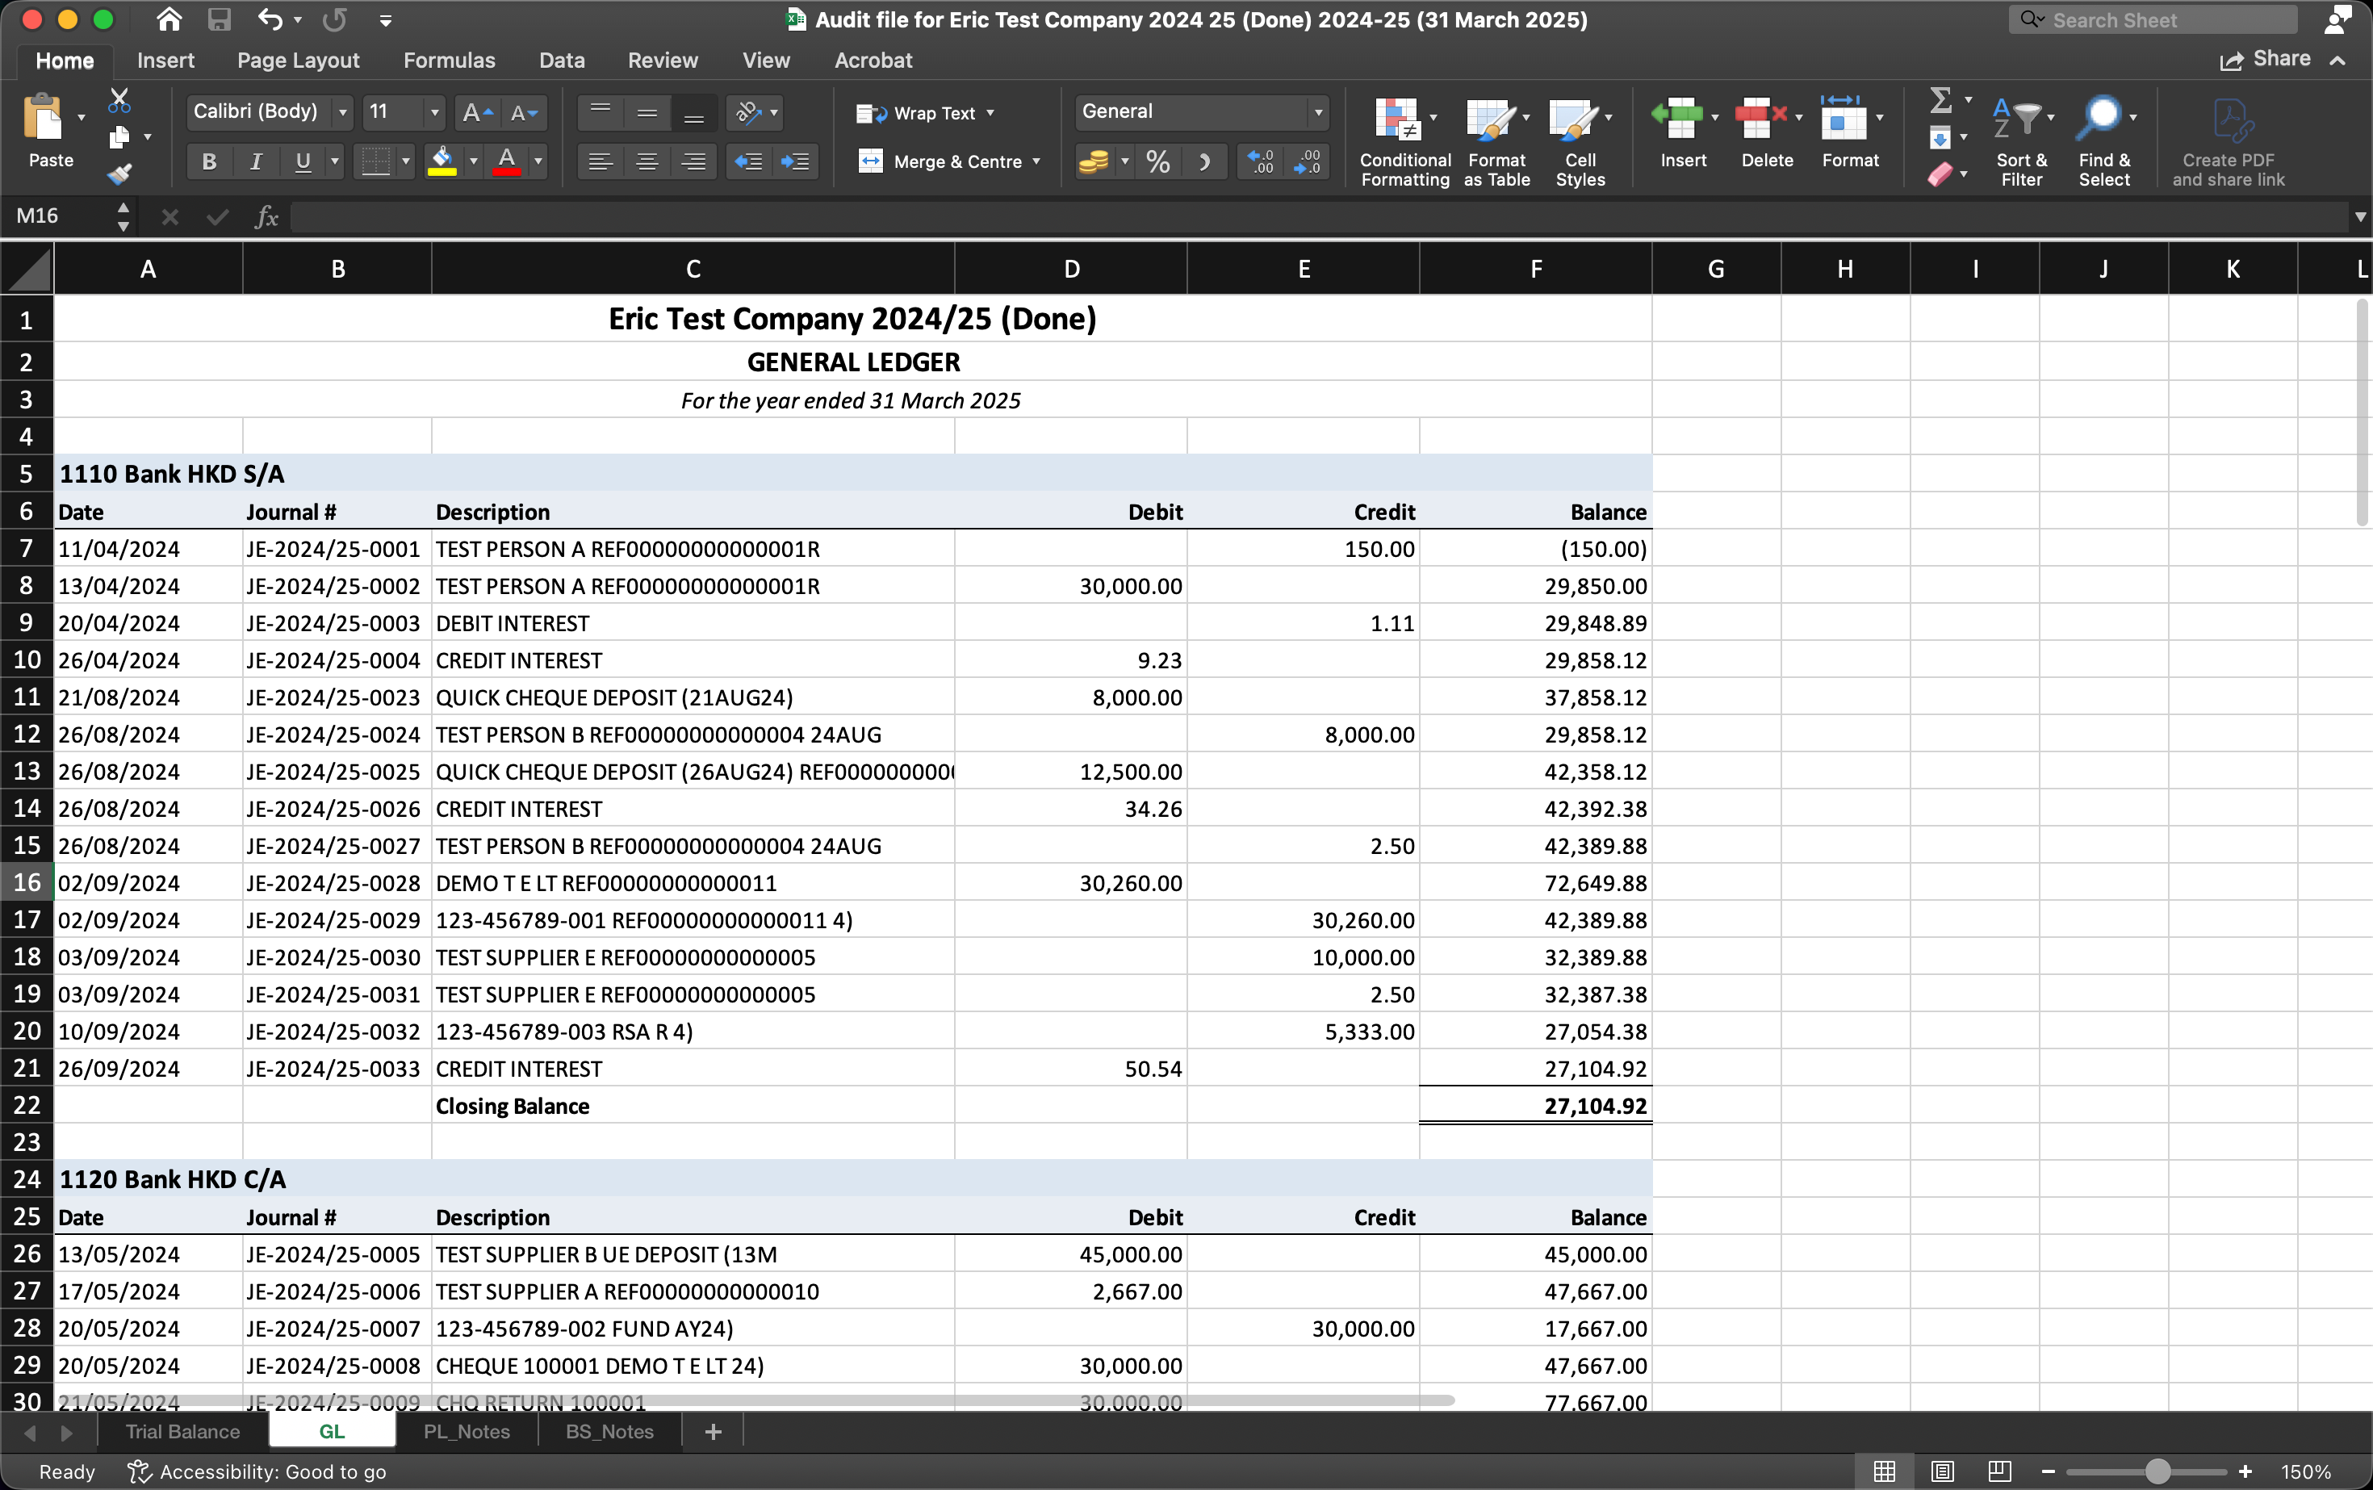The image size is (2373, 1490).
Task: Apply comma style number format
Action: 1204,161
